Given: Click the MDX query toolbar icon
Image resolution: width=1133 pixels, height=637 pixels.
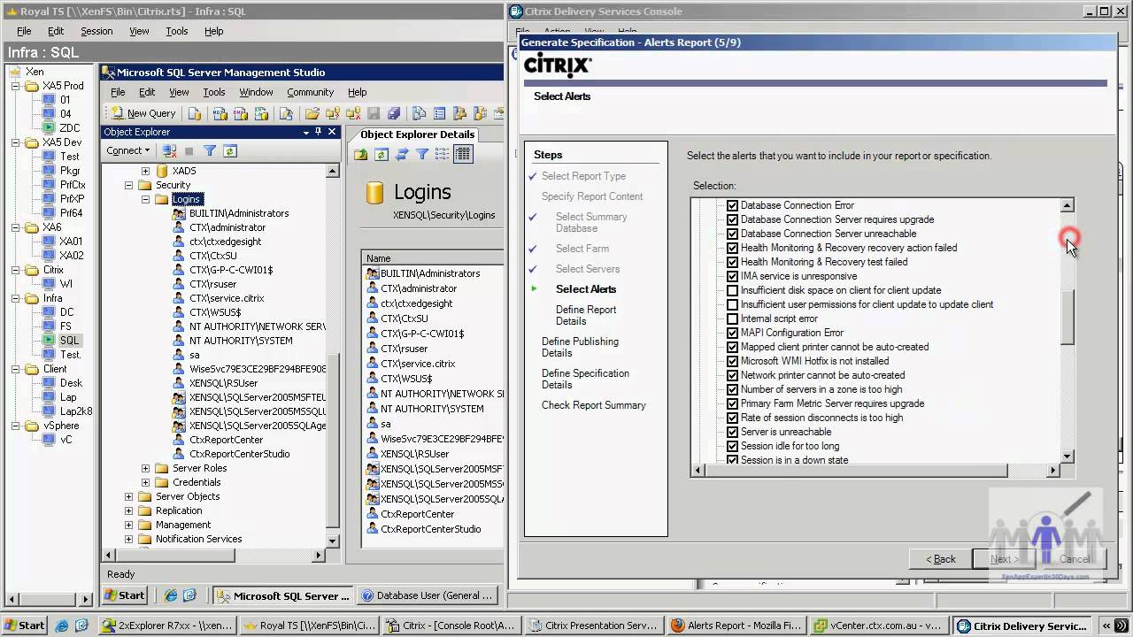Looking at the screenshot, I should click(219, 113).
